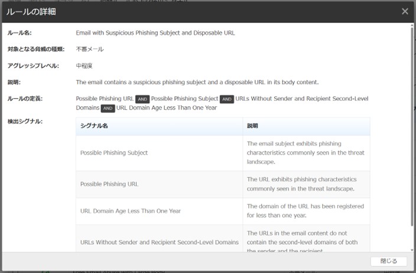This screenshot has height=273, width=416.
Task: Click the first AND badge in the rule definition
Action: (x=142, y=99)
